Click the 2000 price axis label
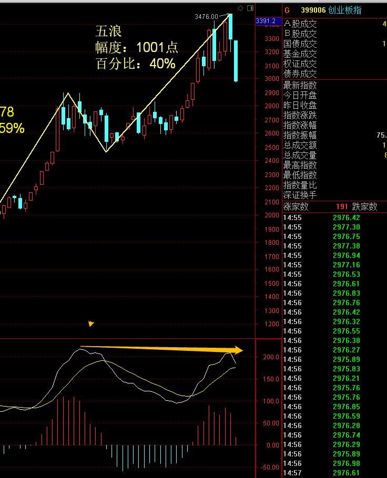 (272, 215)
